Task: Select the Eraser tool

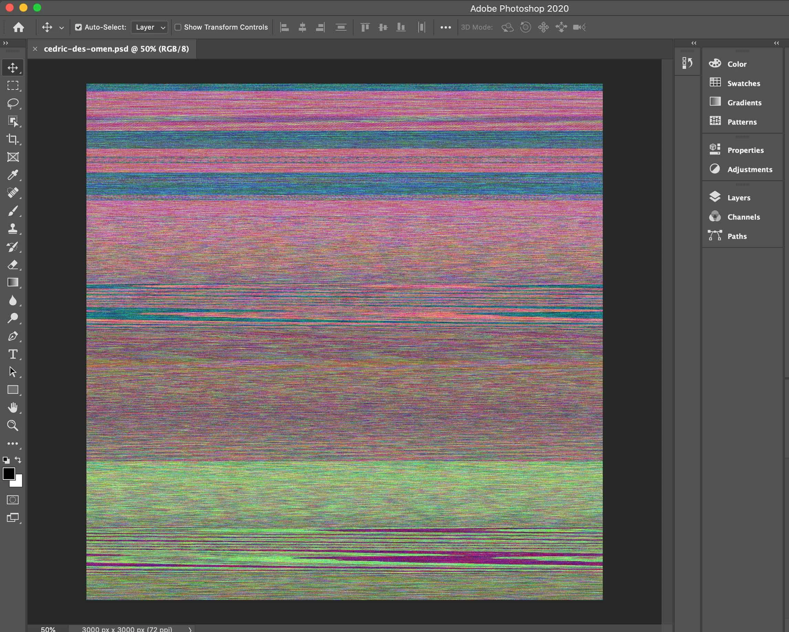Action: [x=13, y=265]
